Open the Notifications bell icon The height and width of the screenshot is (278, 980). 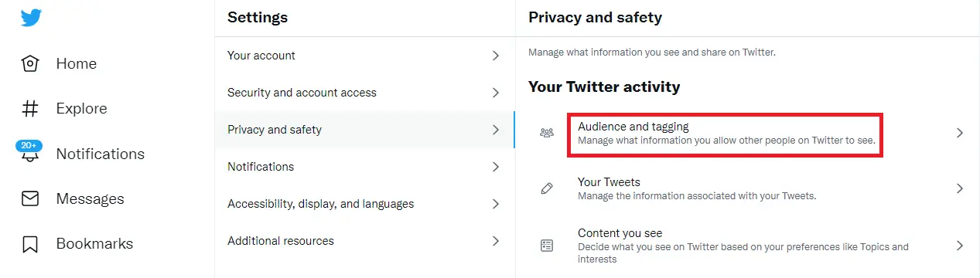click(30, 154)
